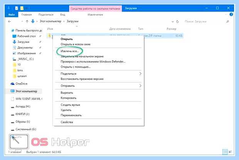Expand the address bar history dropdown
The image size is (239, 160).
[x=173, y=21]
